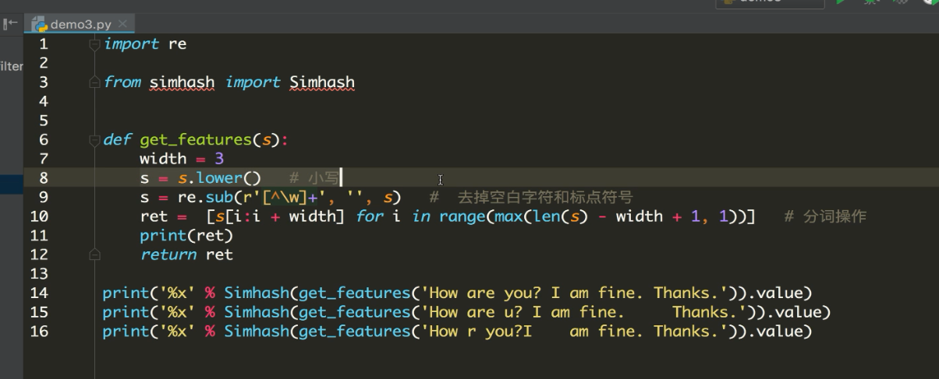Click the 'def' keyword on line 6
Screen dimensions: 939x379
(x=117, y=140)
